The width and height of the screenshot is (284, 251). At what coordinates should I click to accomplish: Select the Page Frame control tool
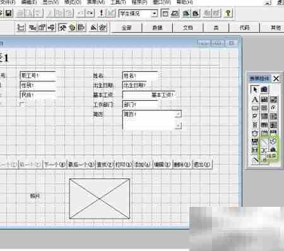[264, 133]
